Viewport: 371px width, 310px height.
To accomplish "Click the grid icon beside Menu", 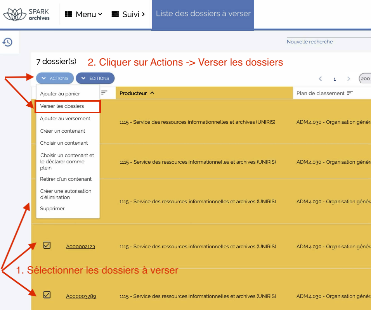I will pos(69,14).
